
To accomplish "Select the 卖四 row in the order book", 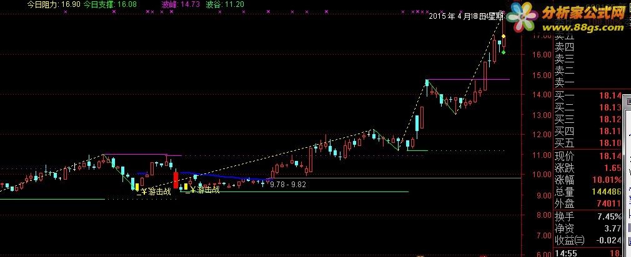I will coord(565,47).
